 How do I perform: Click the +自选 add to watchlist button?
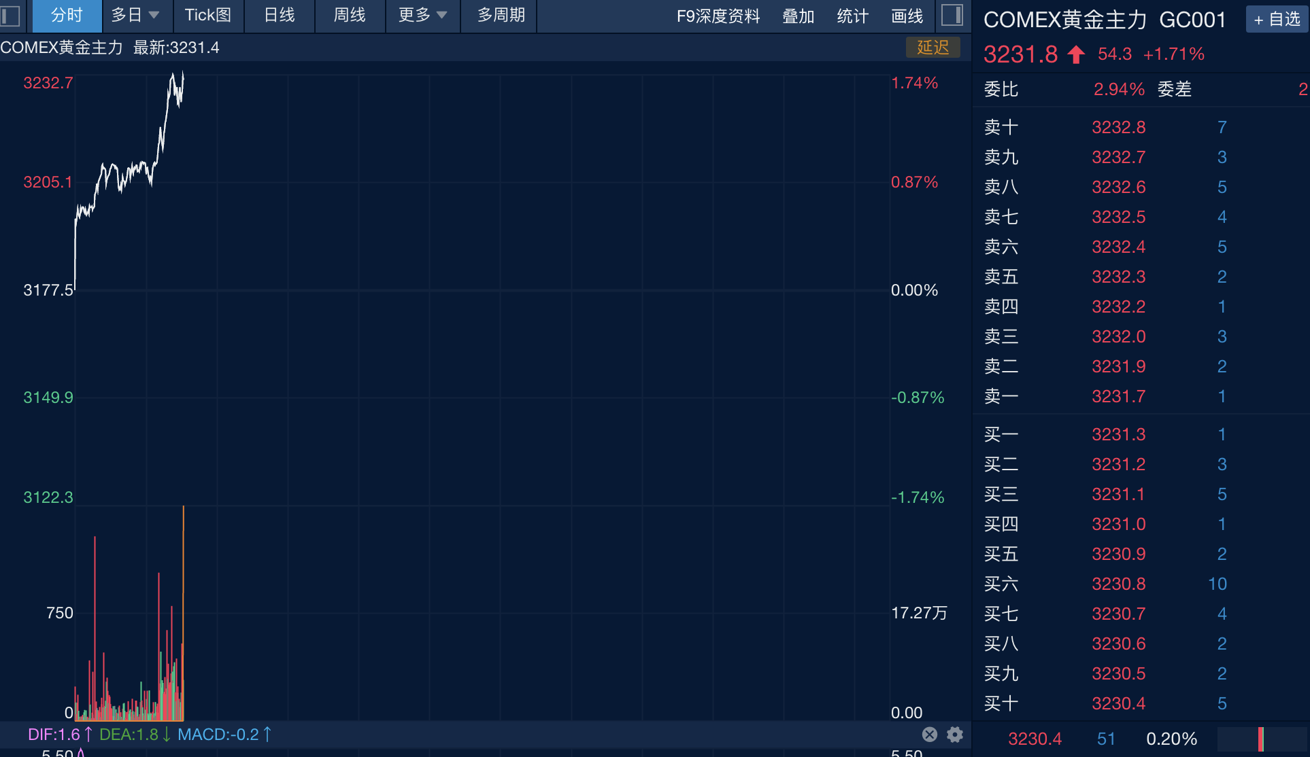[1277, 19]
